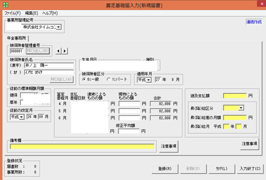Click the June 現物によるものの額 field

click(x=129, y=118)
